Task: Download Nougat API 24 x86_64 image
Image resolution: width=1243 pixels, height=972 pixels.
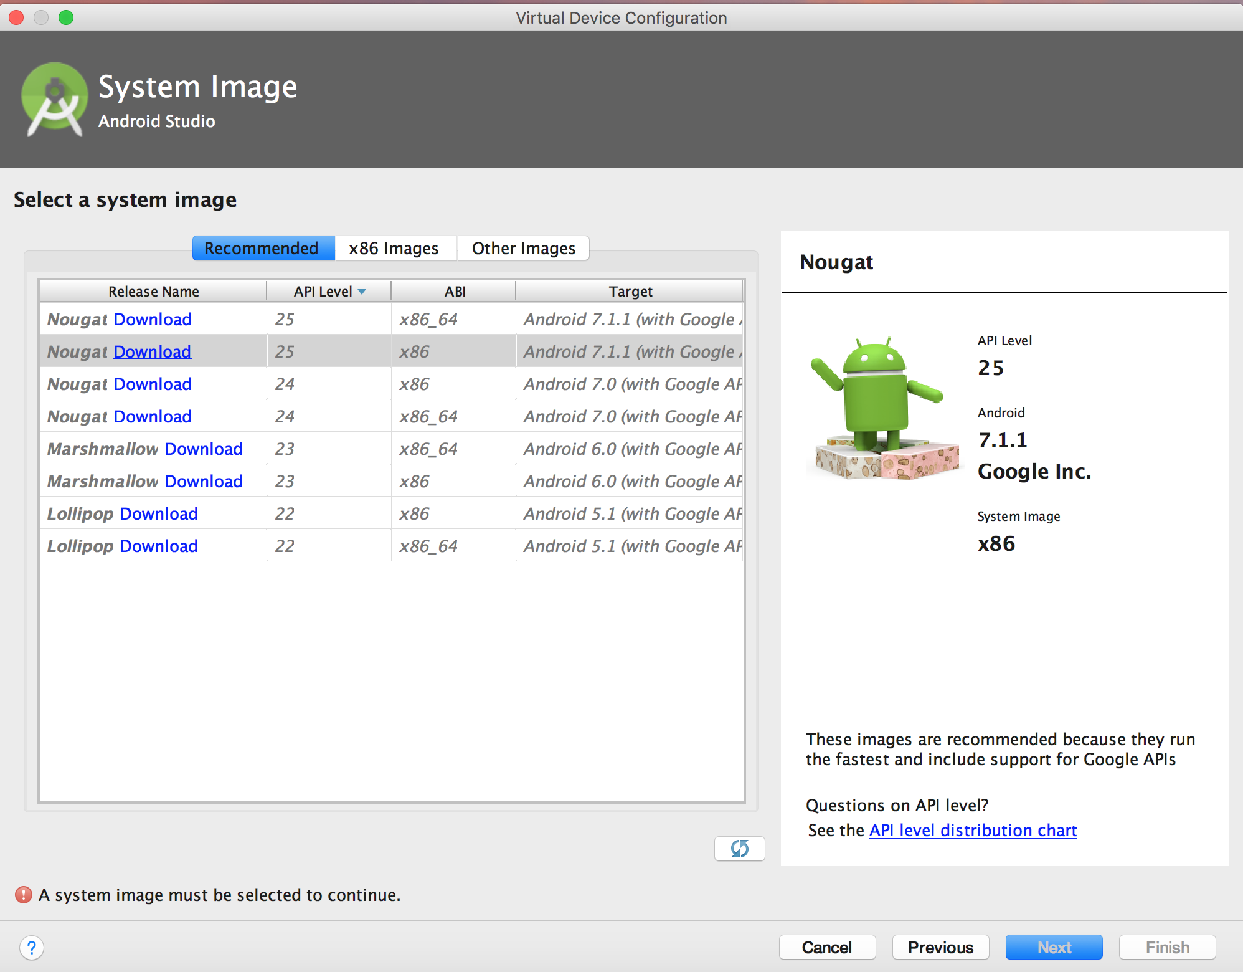Action: (x=153, y=416)
